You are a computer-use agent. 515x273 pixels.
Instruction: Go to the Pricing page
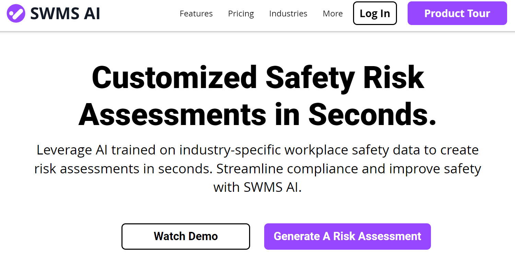click(241, 14)
